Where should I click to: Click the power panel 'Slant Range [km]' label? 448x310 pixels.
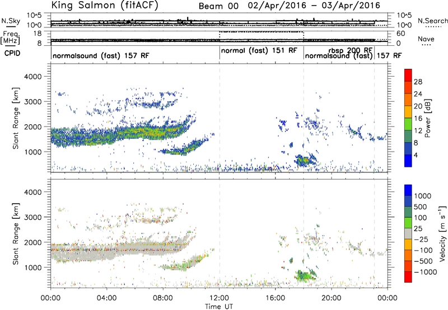16,118
